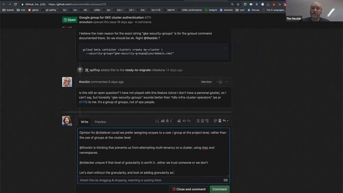Screen dimensions: 343x193
Task: Click issue title 'Google group for GKE cluster authentication'
Action: pyautogui.click(x=111, y=17)
